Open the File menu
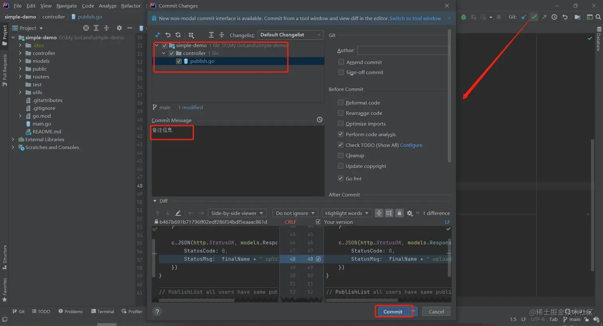This screenshot has height=326, width=603. tap(18, 6)
